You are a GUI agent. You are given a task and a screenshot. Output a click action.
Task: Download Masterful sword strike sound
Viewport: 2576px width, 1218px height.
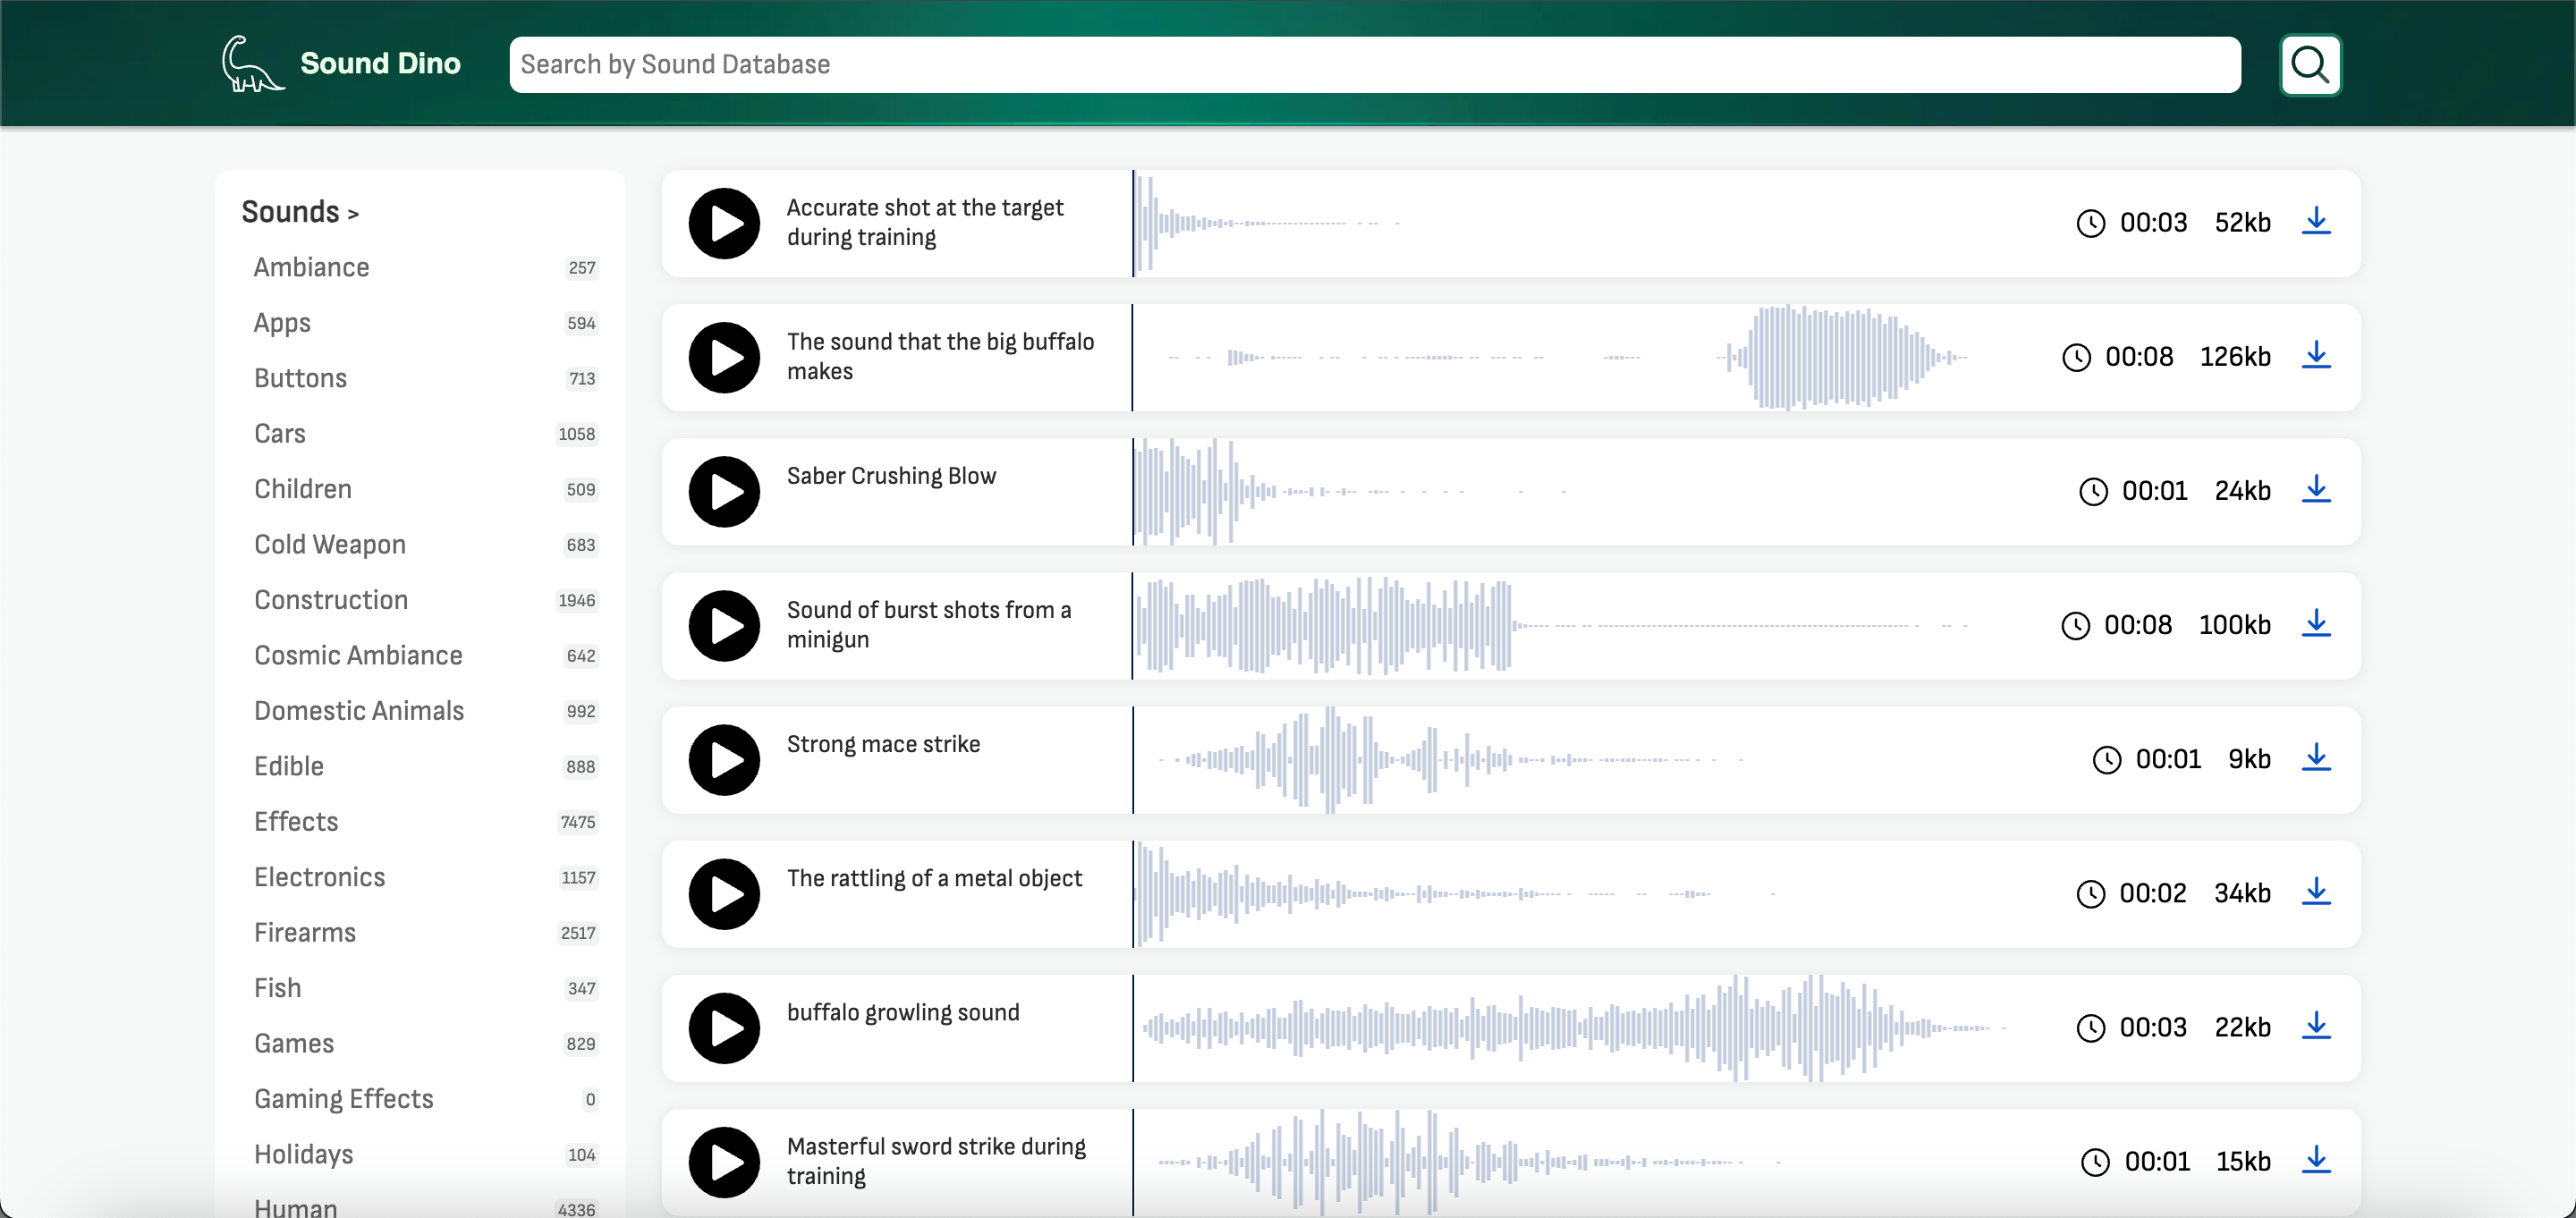click(x=2315, y=1160)
